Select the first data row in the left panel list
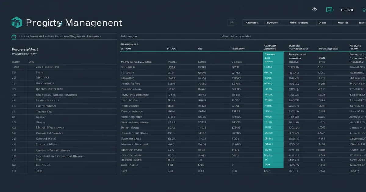This screenshot has width=366, height=192. [x=64, y=67]
